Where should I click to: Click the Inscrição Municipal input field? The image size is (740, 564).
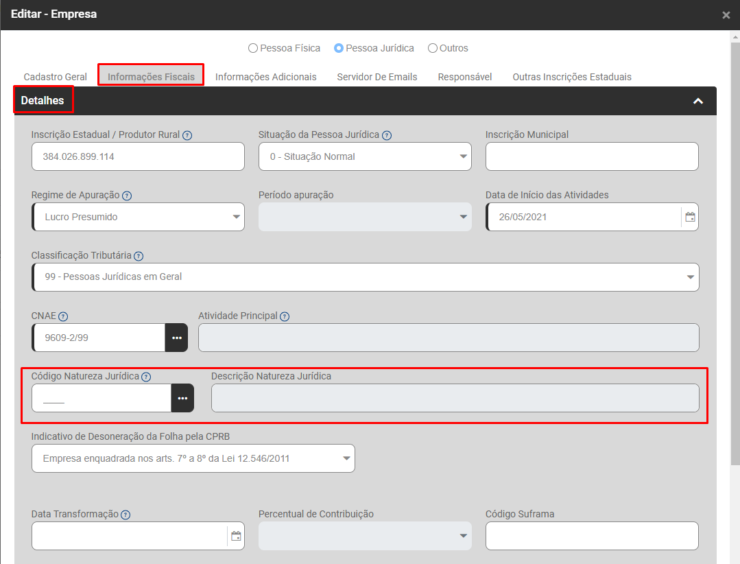point(591,156)
